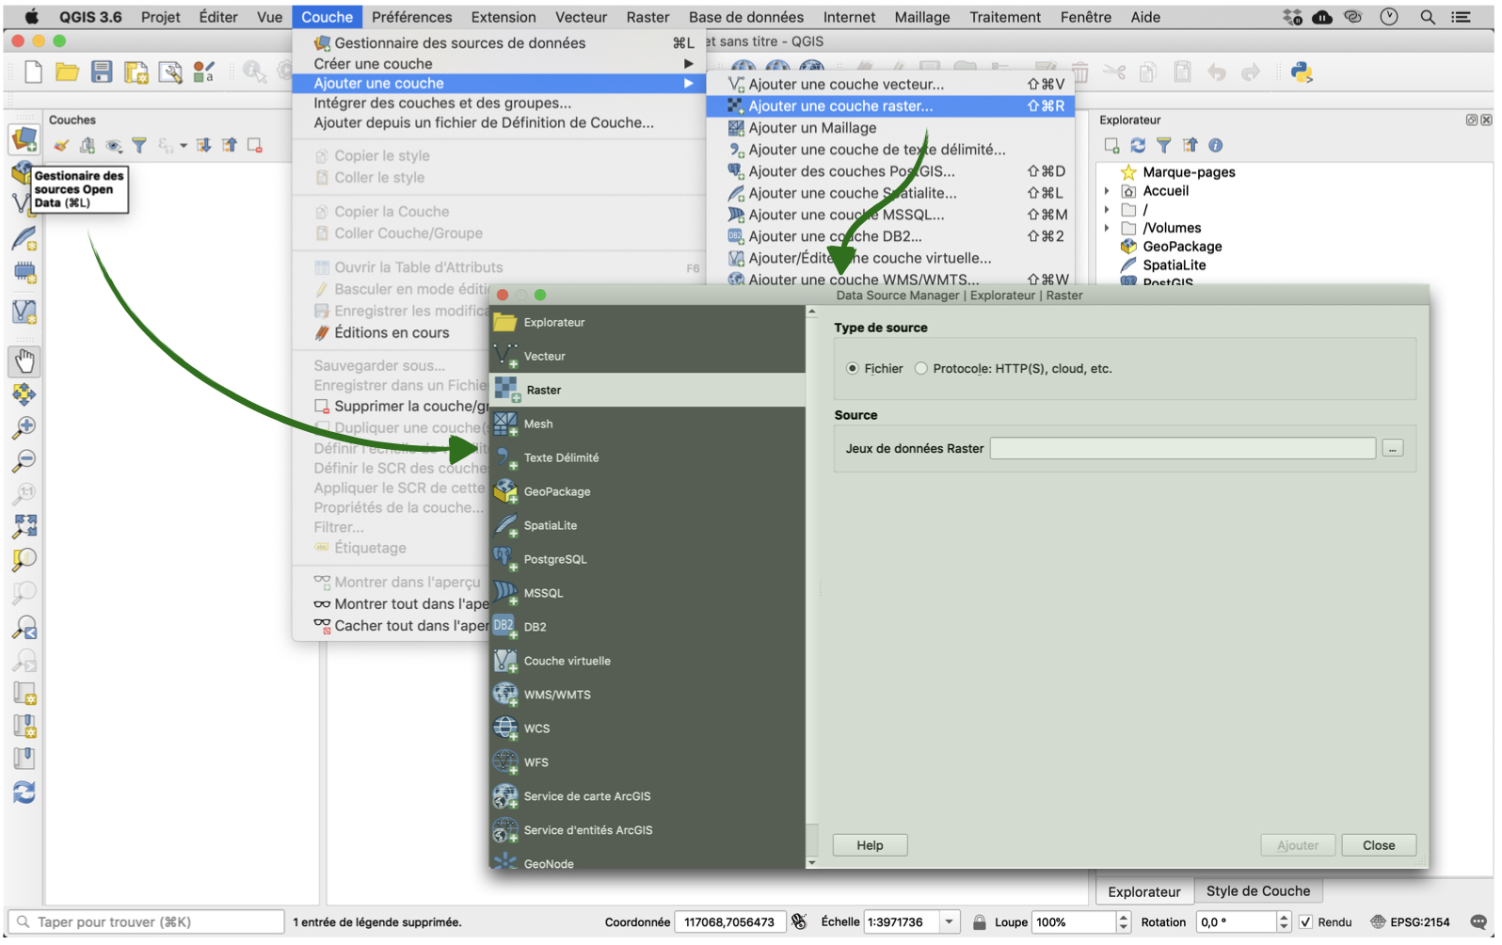Select PostgreSQL in the Data Source Manager
Screen dimensions: 1502x945
[x=554, y=559]
